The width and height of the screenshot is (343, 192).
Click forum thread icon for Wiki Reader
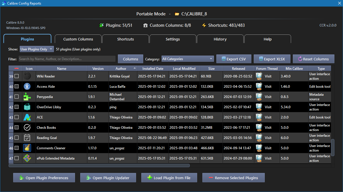coord(259,76)
